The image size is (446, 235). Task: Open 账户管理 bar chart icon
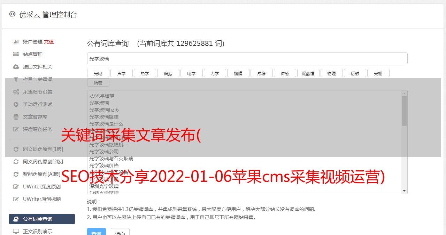point(16,42)
